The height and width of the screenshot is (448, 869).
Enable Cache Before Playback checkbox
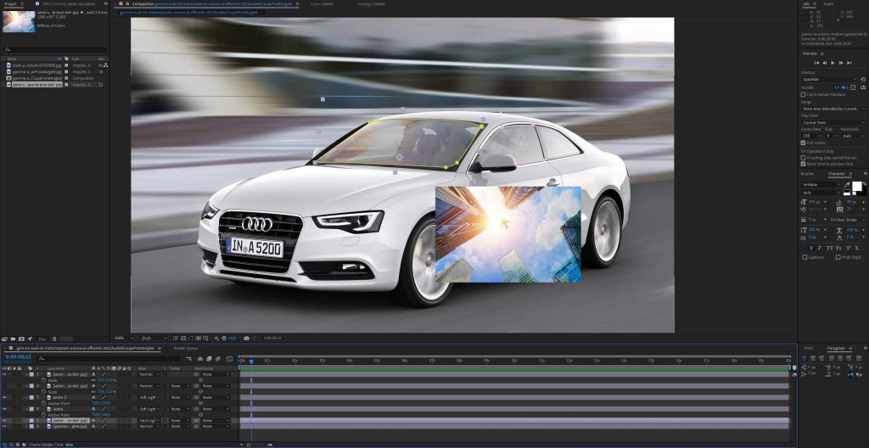803,94
